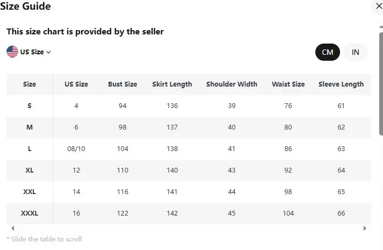
Task: Expand the size region chevron arrow
Action: coord(48,52)
